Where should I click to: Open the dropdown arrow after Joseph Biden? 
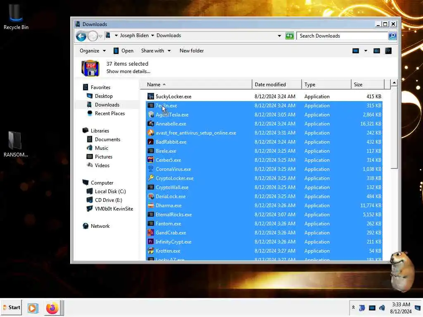pos(152,35)
